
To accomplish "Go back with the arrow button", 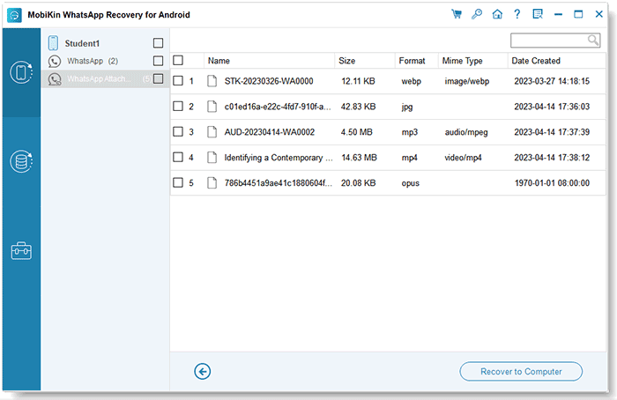I will 202,371.
